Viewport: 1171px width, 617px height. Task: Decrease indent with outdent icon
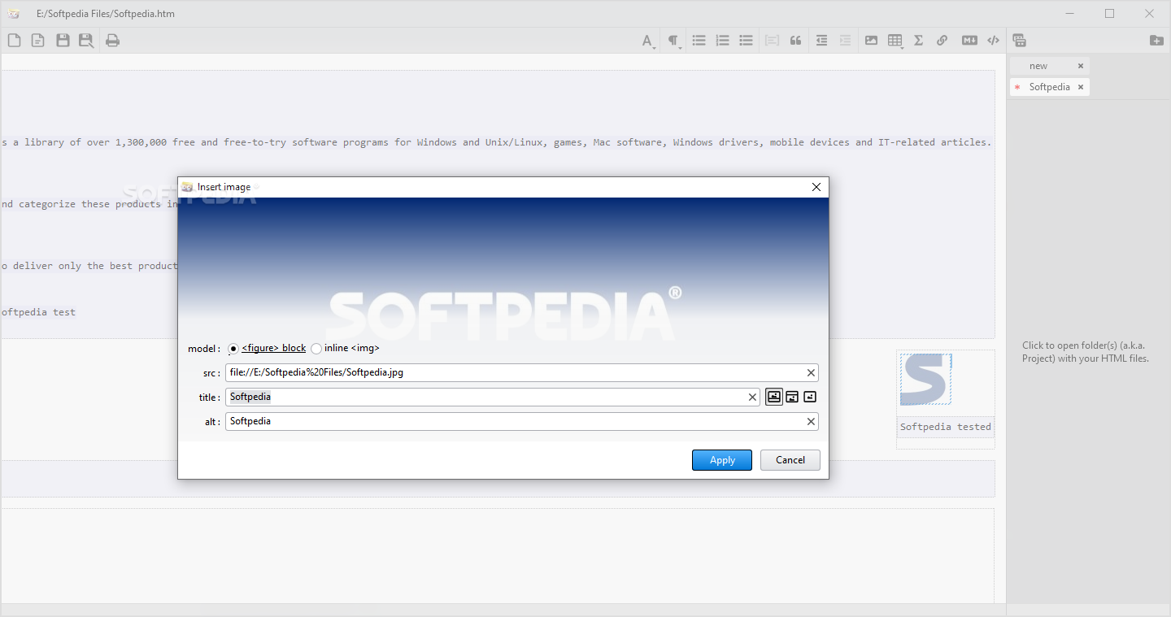click(x=821, y=41)
